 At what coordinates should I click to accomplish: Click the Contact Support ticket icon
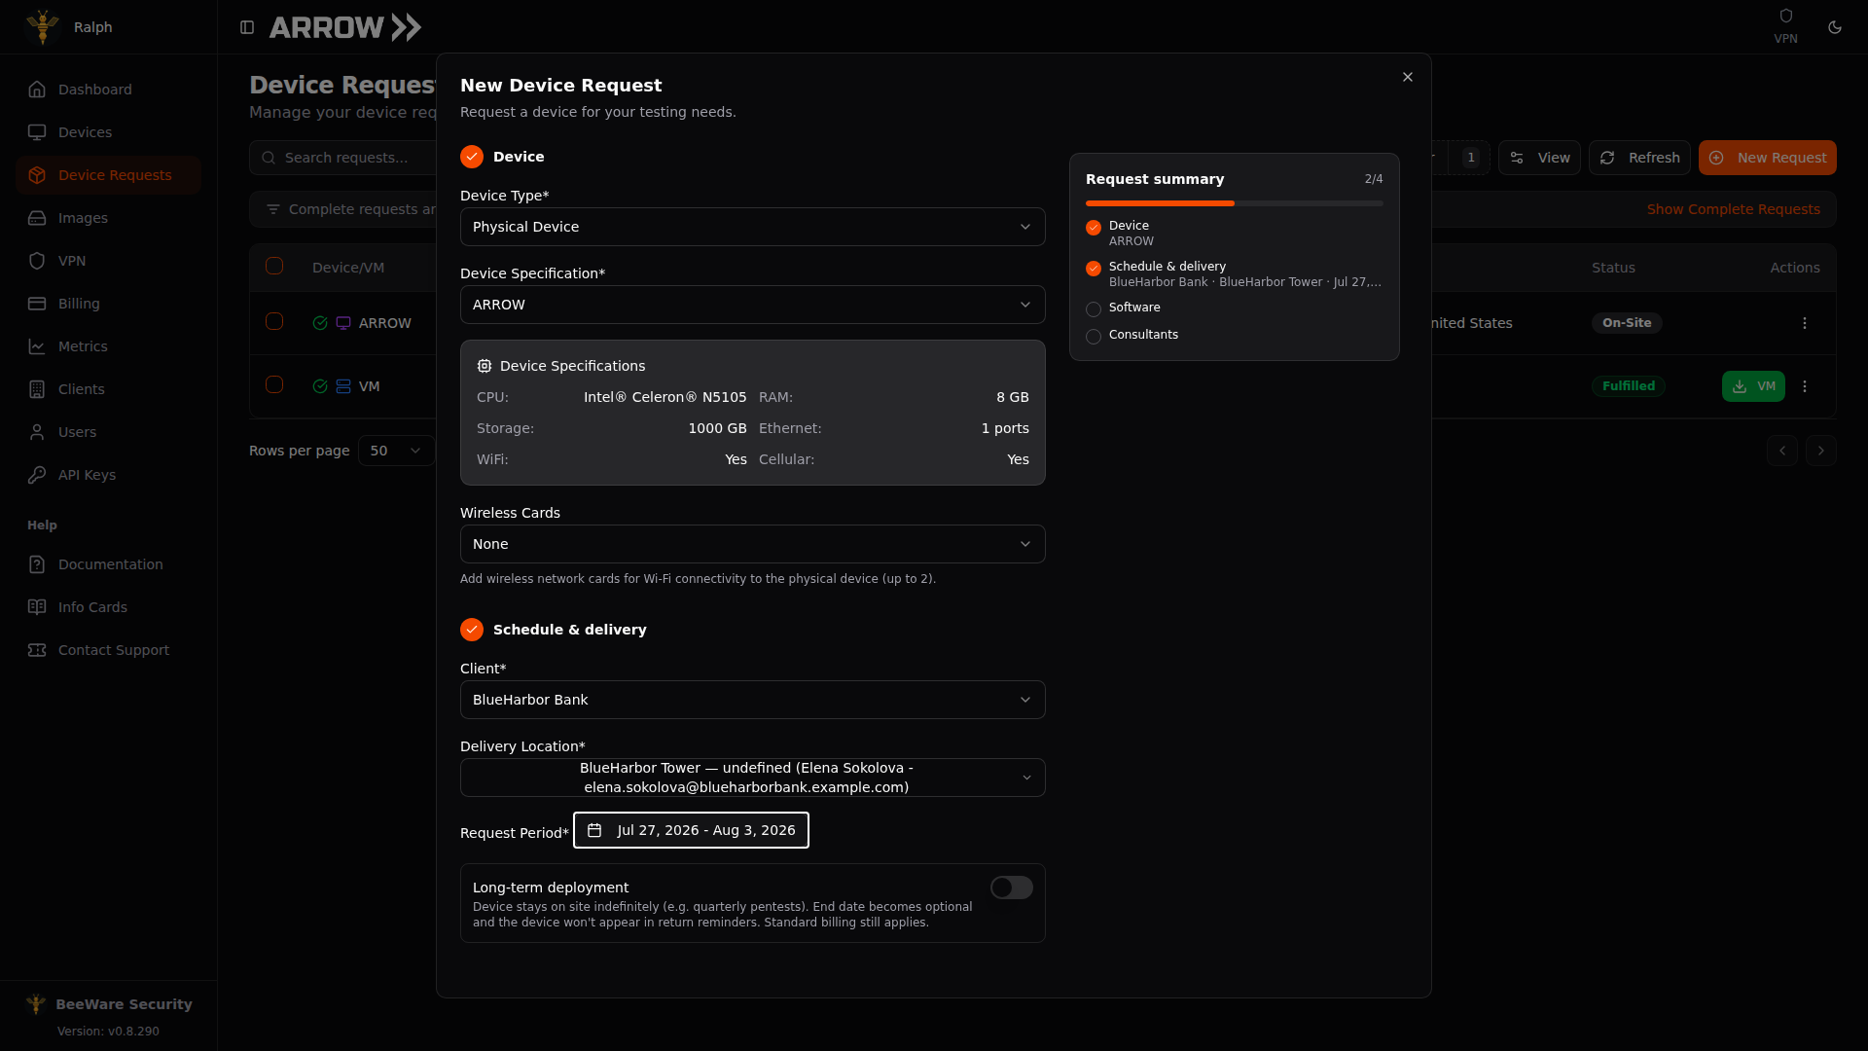pyautogui.click(x=37, y=650)
